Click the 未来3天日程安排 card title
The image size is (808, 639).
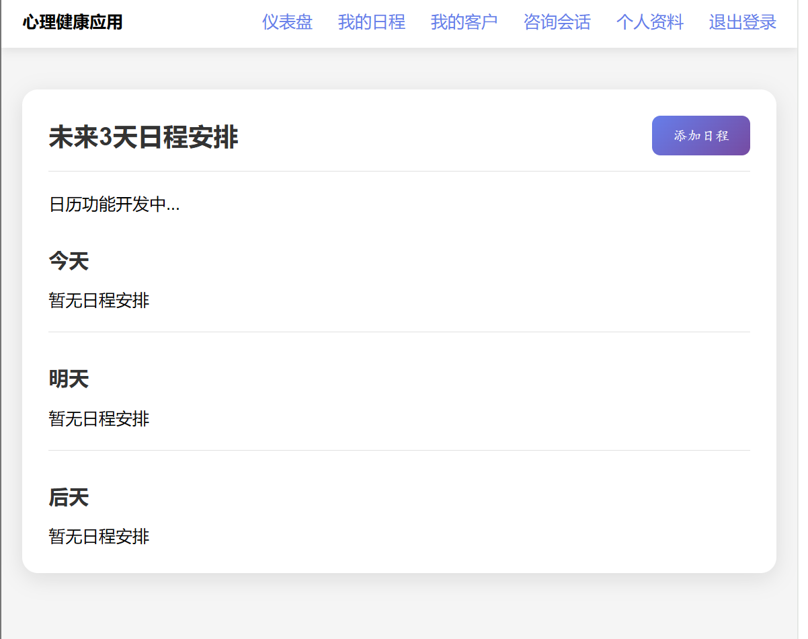point(144,136)
